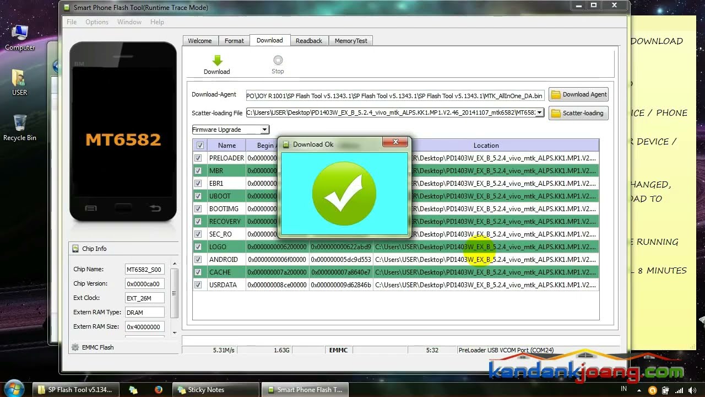Click the EMMC status bar entry
This screenshot has height=397, width=705.
point(338,350)
